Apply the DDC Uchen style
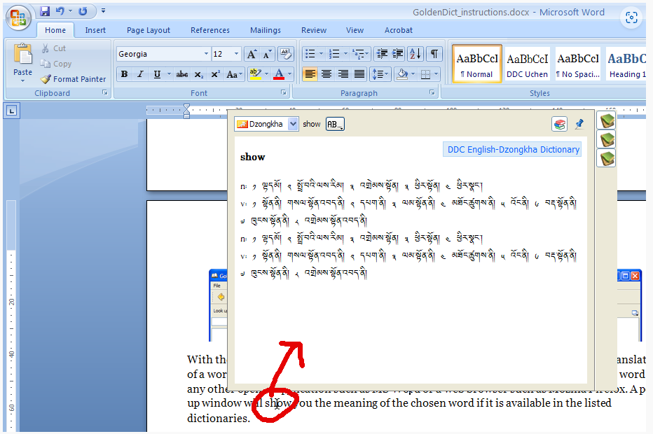The height and width of the screenshot is (434, 653). (527, 64)
